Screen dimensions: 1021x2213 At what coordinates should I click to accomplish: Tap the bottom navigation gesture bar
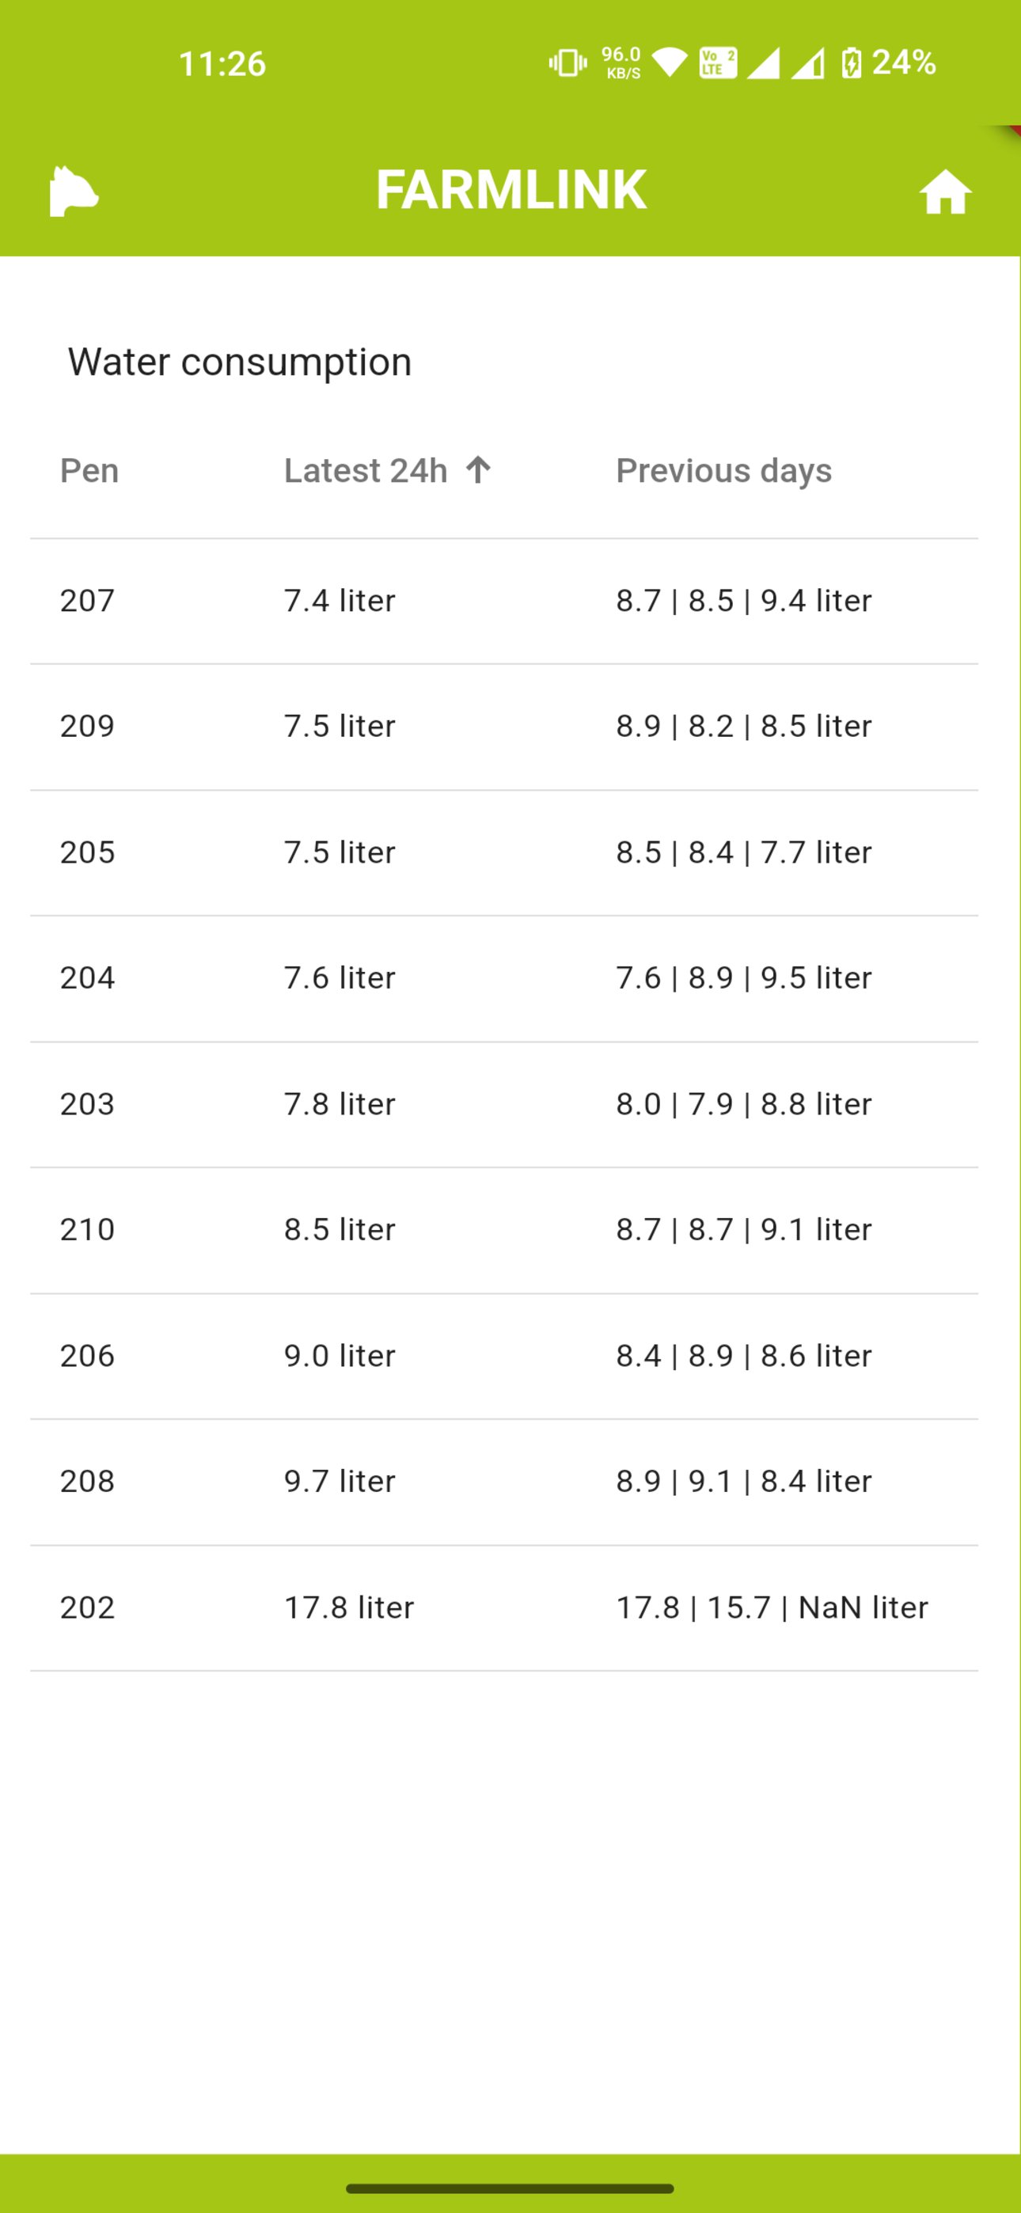point(511,2188)
